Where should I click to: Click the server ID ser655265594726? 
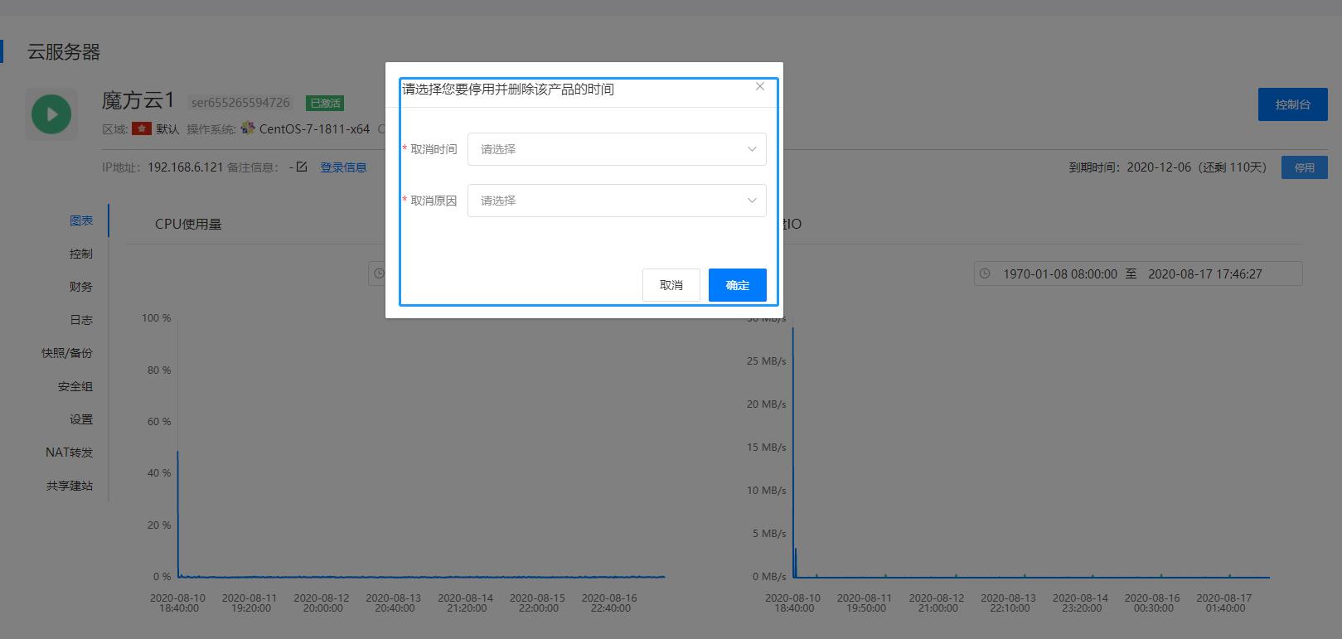240,103
